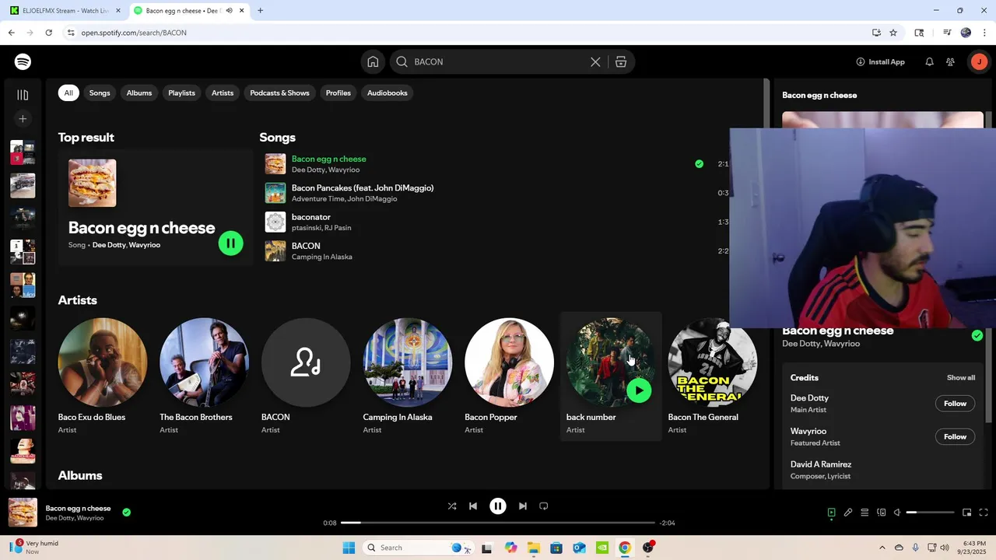Select Bacon Pancakes (feat. John DiMaggio) song
This screenshot has width=996, height=560.
coord(363,187)
